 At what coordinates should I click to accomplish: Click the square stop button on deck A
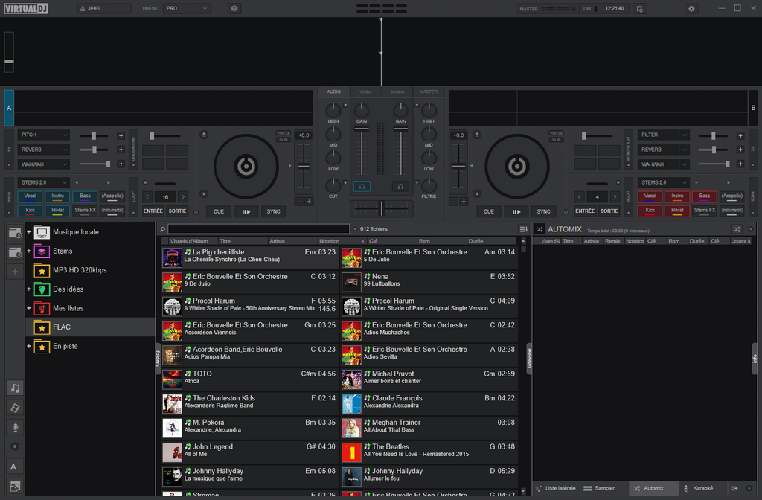click(x=204, y=194)
